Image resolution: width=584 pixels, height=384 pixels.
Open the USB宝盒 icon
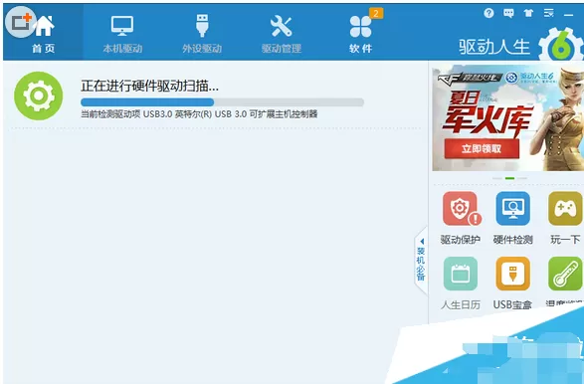coord(512,274)
